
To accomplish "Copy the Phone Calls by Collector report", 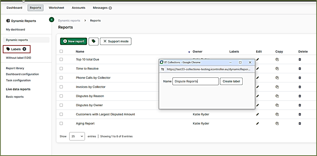I will click(277, 78).
